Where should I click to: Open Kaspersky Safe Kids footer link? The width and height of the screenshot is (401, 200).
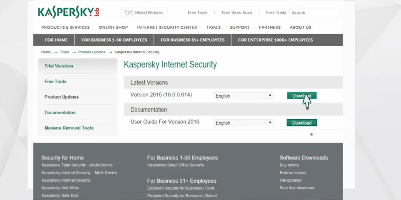60,195
